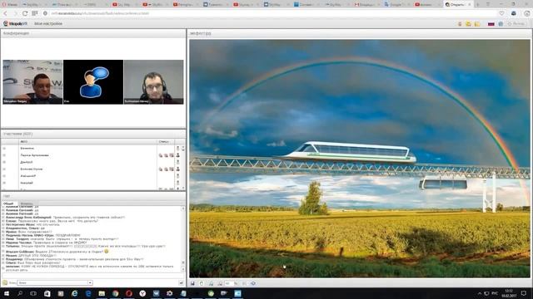
Task: Toggle the checkbox of the fifth participant row
Action: click(x=4, y=176)
